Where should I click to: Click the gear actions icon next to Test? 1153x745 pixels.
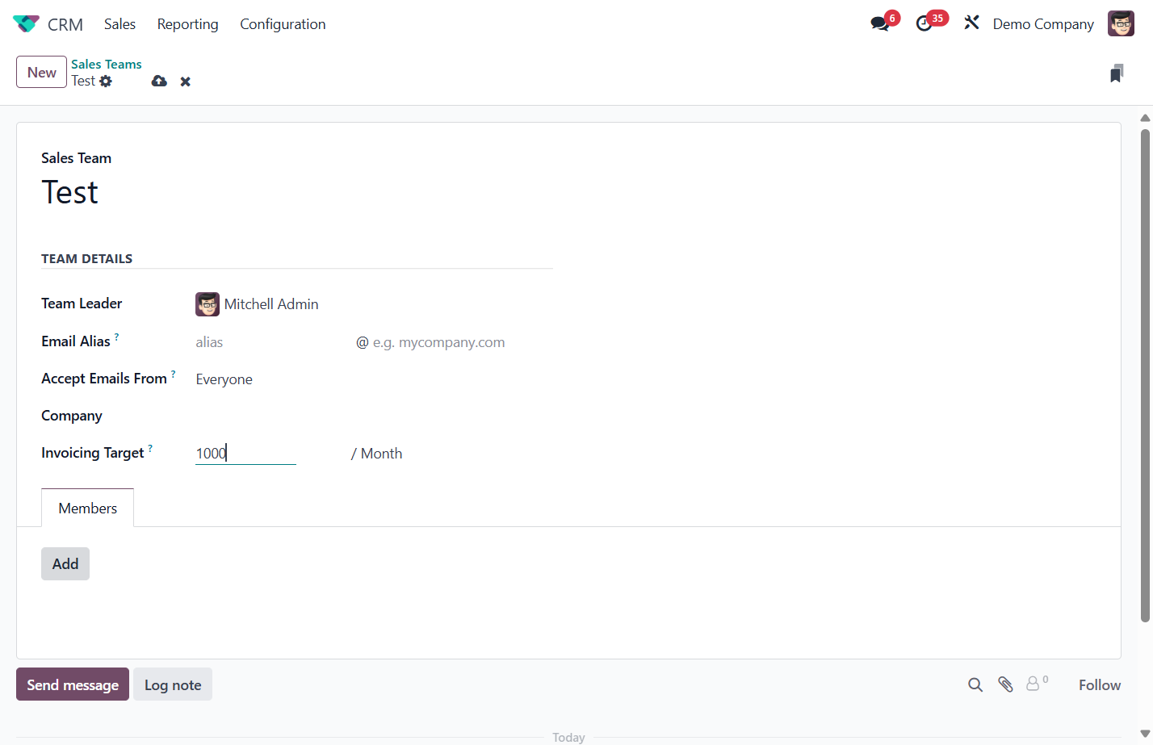coord(106,81)
